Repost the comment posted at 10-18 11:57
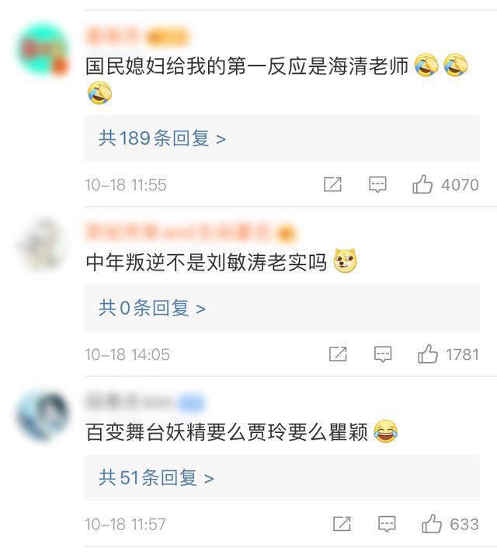Viewport: 497px width, 555px height. 342,524
